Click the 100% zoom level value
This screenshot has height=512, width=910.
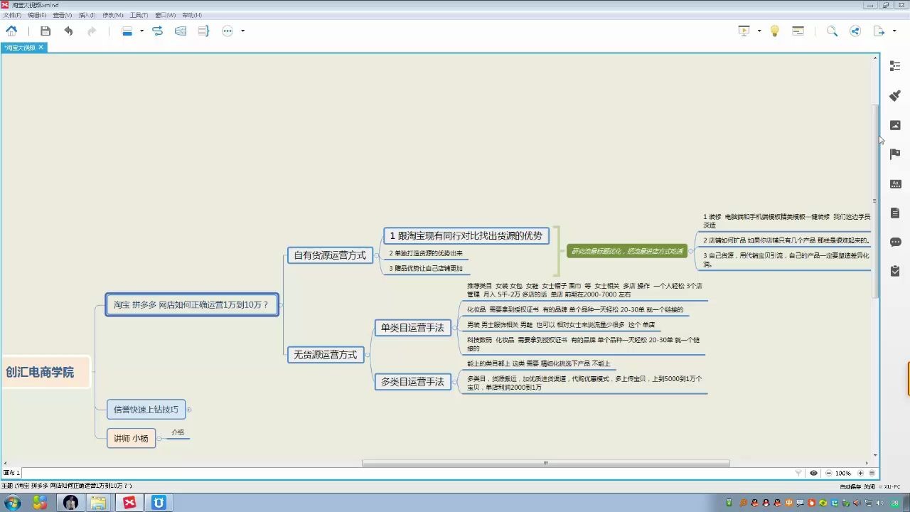pos(843,473)
